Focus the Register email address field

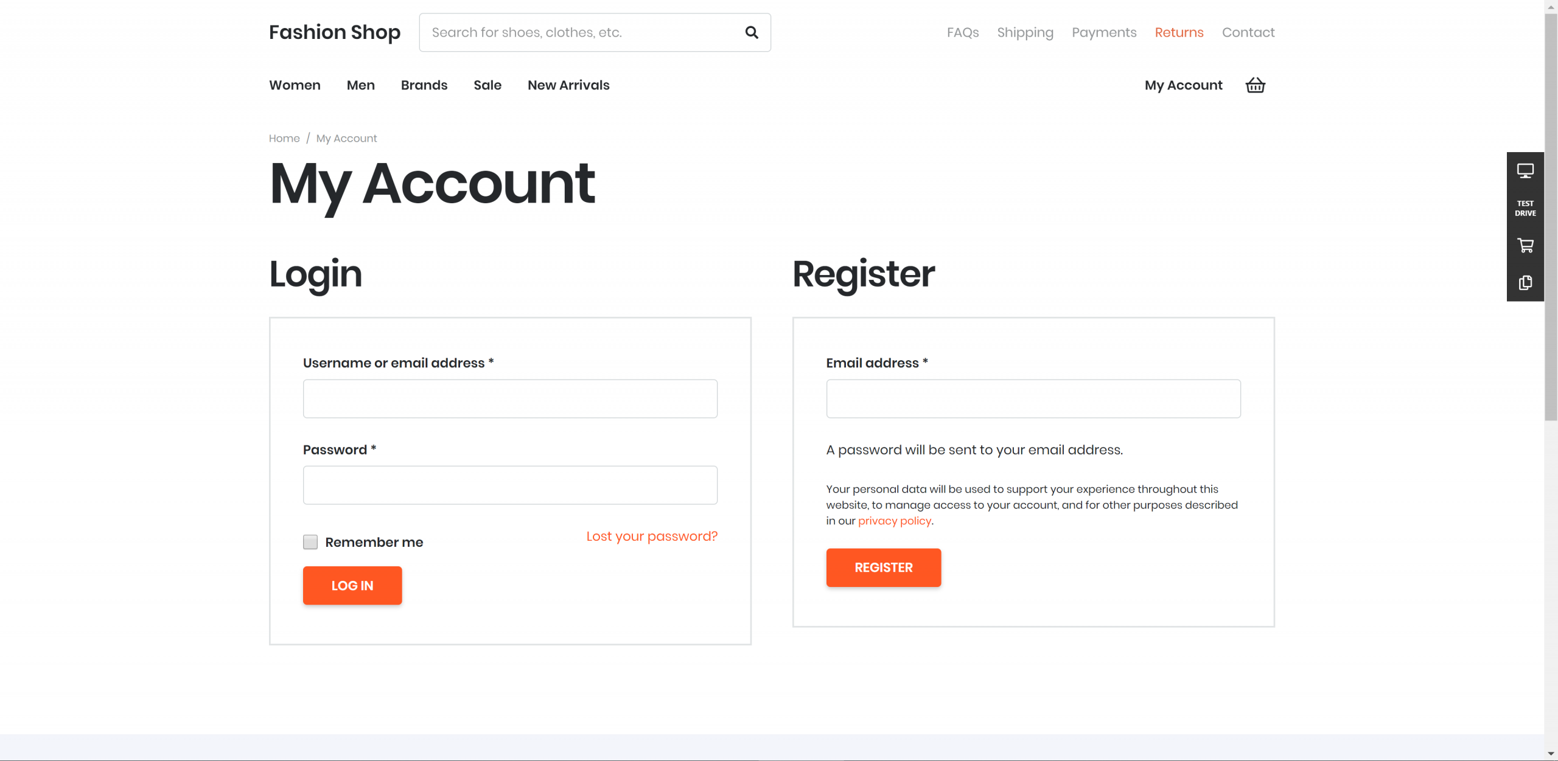(x=1033, y=398)
